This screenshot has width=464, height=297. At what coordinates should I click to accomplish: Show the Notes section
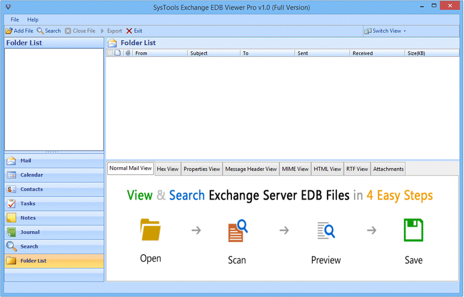point(28,218)
